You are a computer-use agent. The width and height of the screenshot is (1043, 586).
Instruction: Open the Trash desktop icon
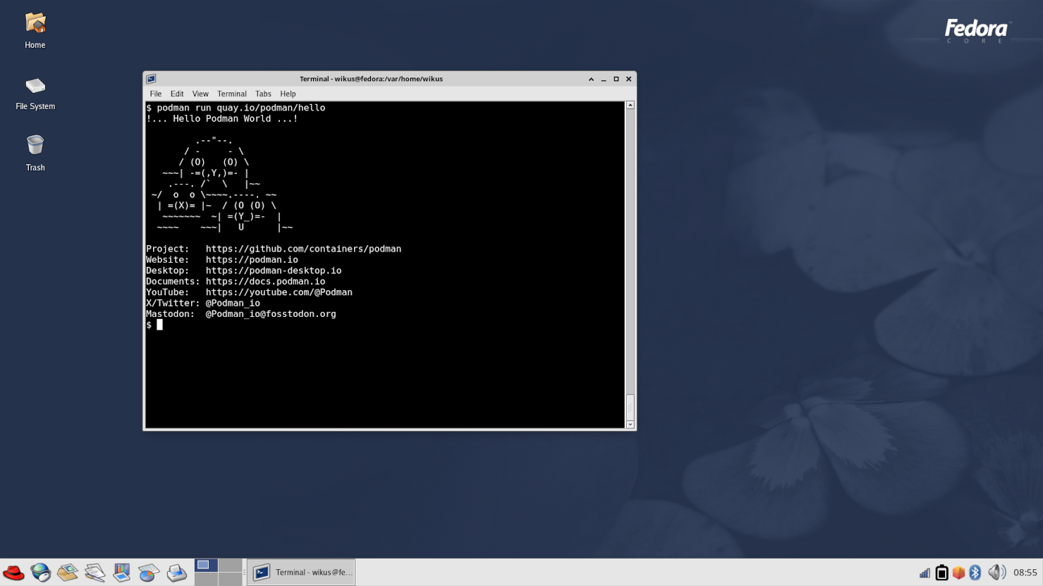35,153
